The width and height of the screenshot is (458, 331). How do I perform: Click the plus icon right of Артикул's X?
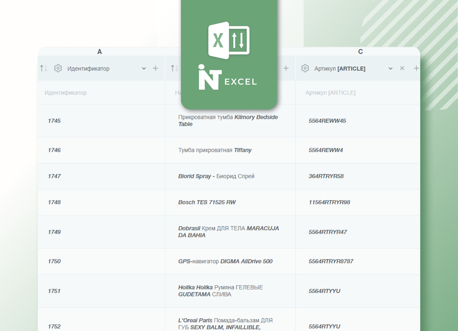click(416, 68)
